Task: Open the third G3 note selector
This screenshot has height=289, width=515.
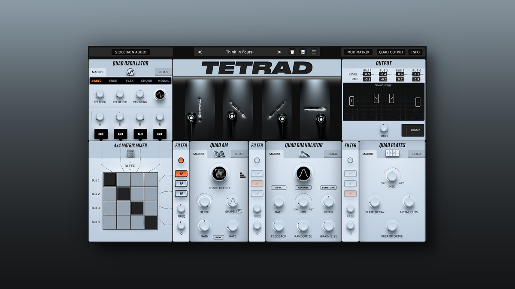Action: click(x=140, y=134)
